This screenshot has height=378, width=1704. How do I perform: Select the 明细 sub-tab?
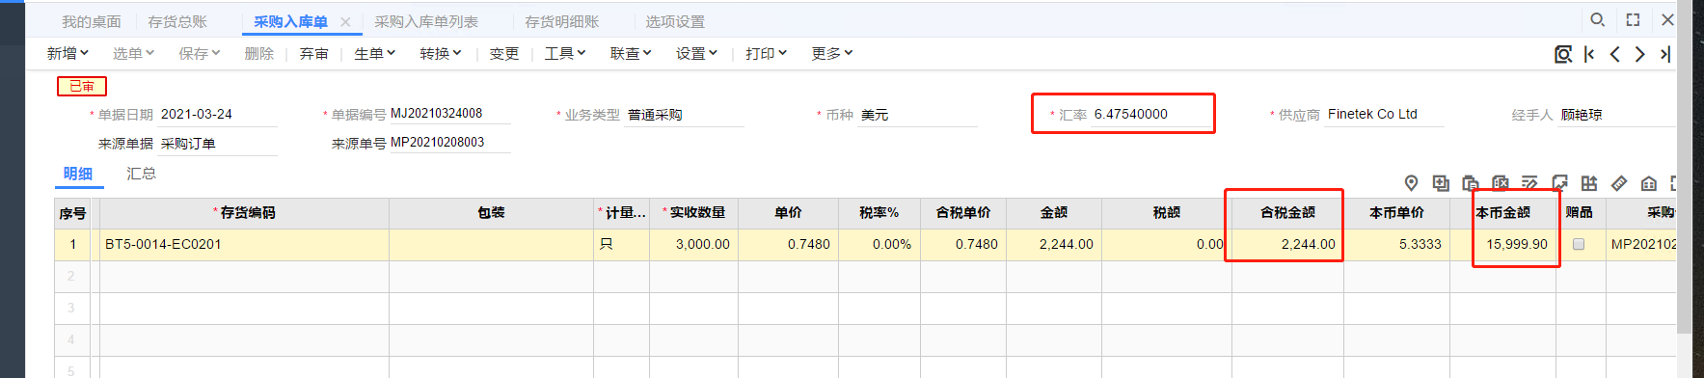point(78,174)
